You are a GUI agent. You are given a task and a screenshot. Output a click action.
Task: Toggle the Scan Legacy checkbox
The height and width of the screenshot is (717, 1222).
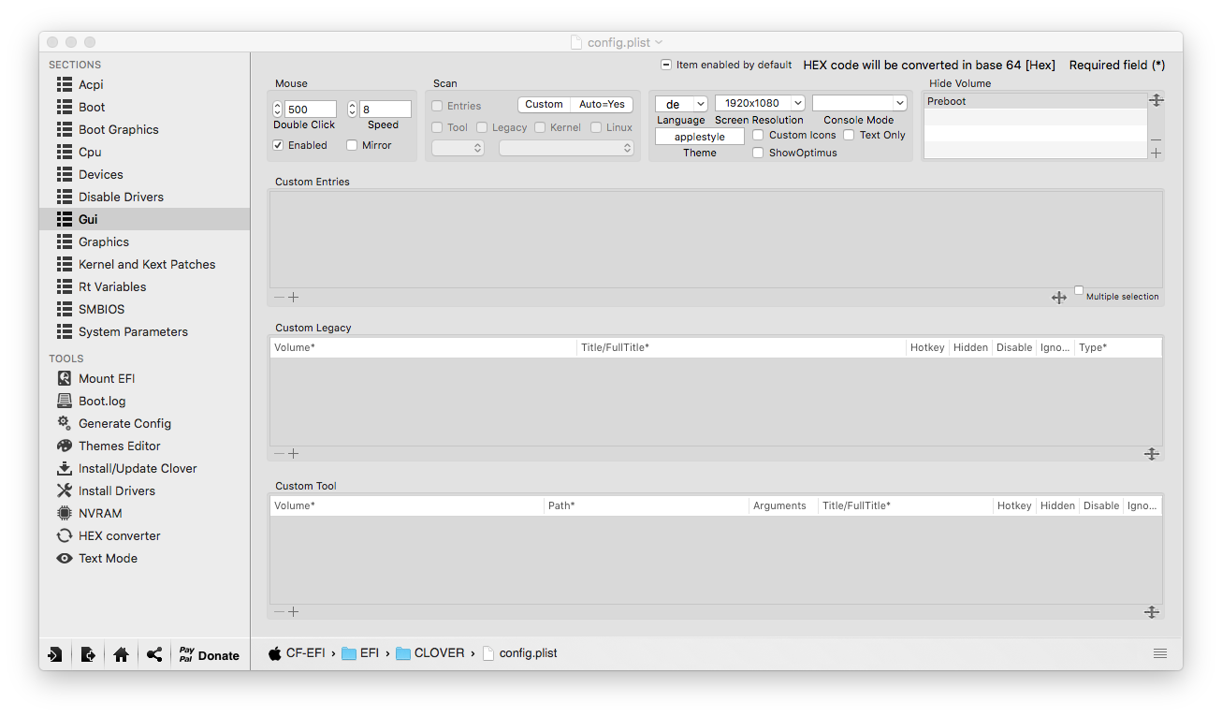(482, 127)
